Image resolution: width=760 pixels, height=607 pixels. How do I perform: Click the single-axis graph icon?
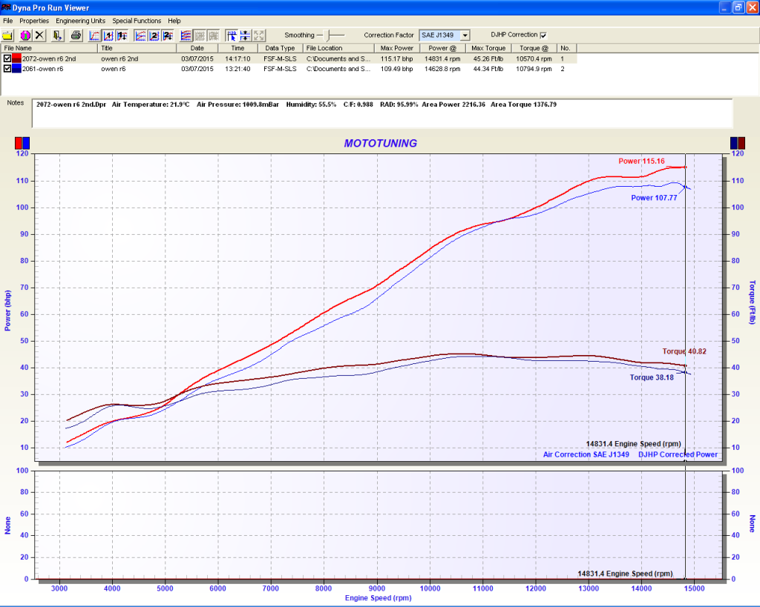(x=94, y=35)
